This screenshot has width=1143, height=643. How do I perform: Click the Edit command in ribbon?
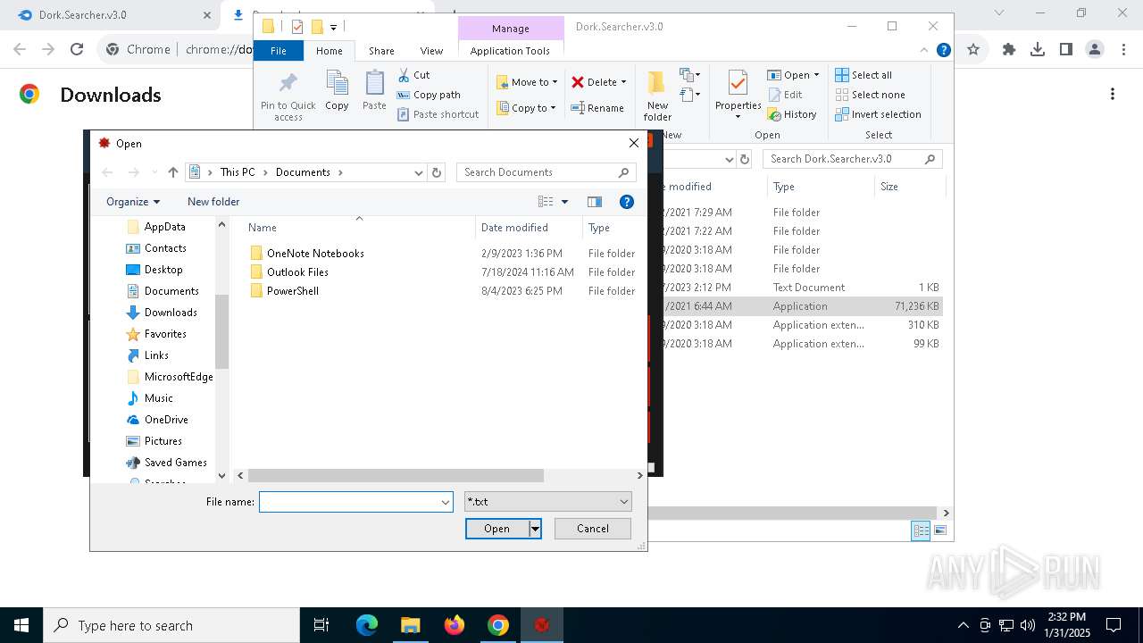point(786,95)
